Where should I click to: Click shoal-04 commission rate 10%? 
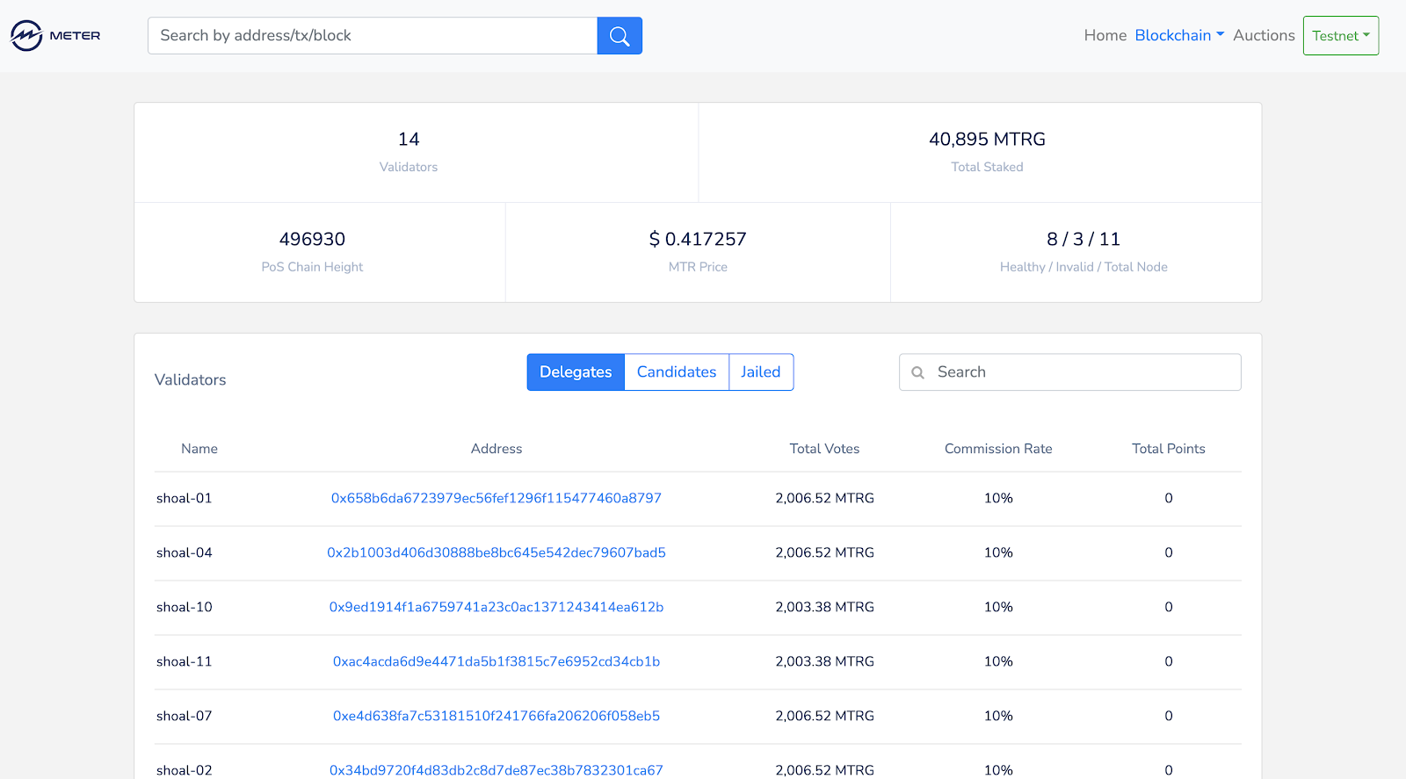pos(998,552)
